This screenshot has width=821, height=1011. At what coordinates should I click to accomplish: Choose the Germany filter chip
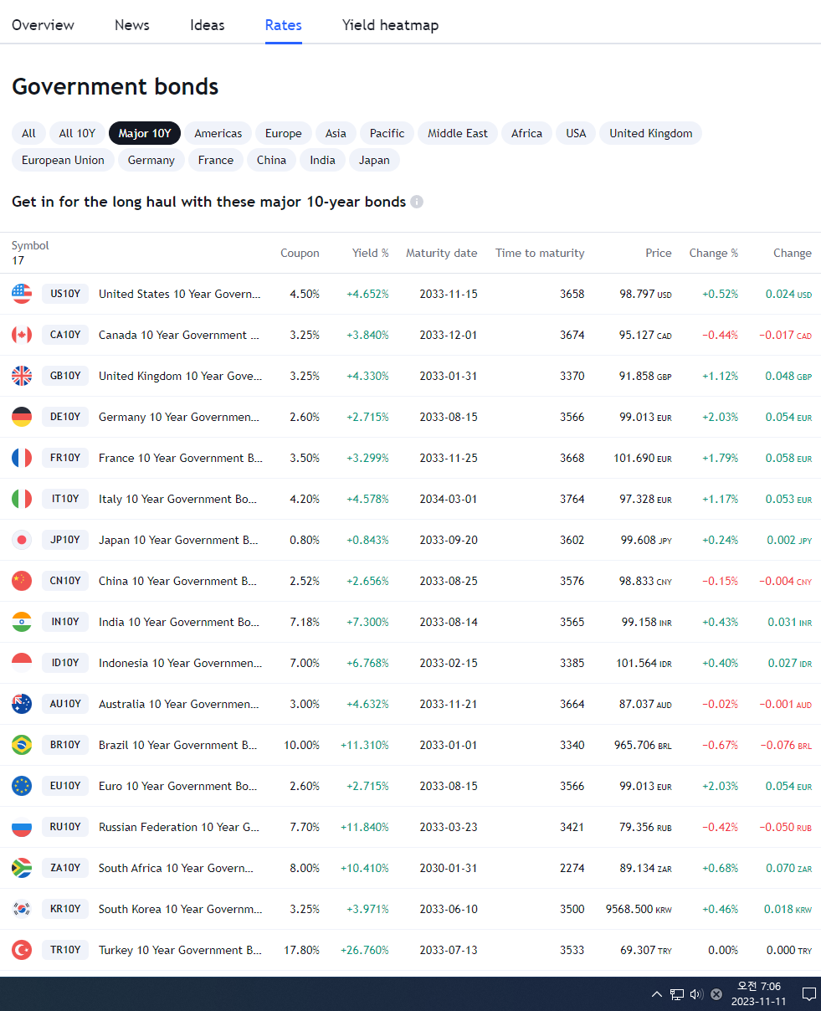(x=151, y=160)
